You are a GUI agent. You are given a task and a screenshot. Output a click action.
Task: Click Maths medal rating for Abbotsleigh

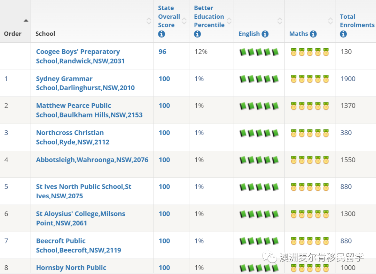(310, 160)
